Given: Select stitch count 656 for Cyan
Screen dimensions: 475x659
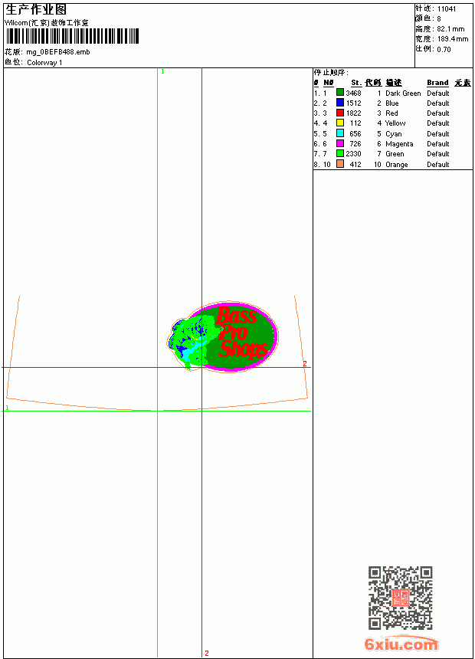Looking at the screenshot, I should pyautogui.click(x=355, y=133).
